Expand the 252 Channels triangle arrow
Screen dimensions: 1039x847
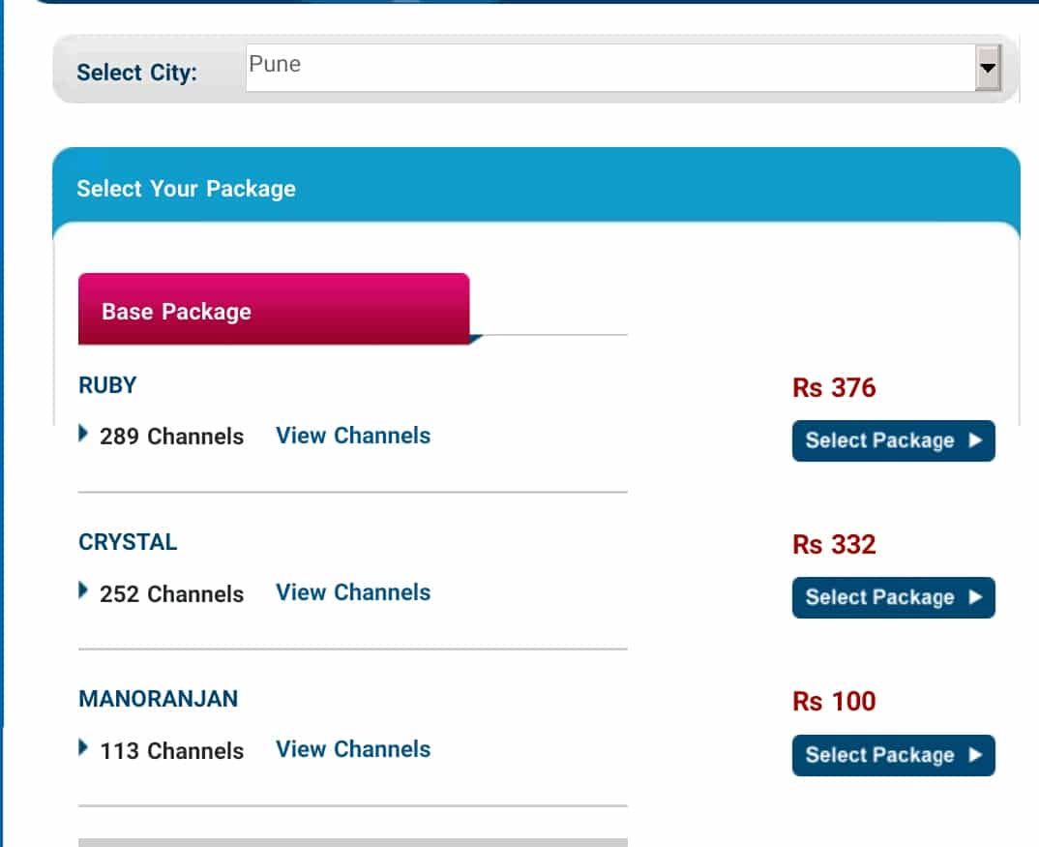click(83, 590)
